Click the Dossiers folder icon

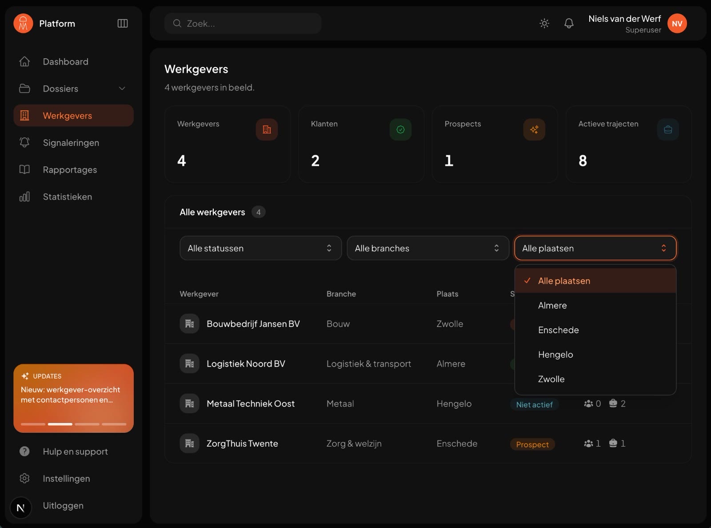click(25, 88)
